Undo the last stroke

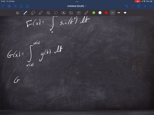pyautogui.click(x=127, y=6)
